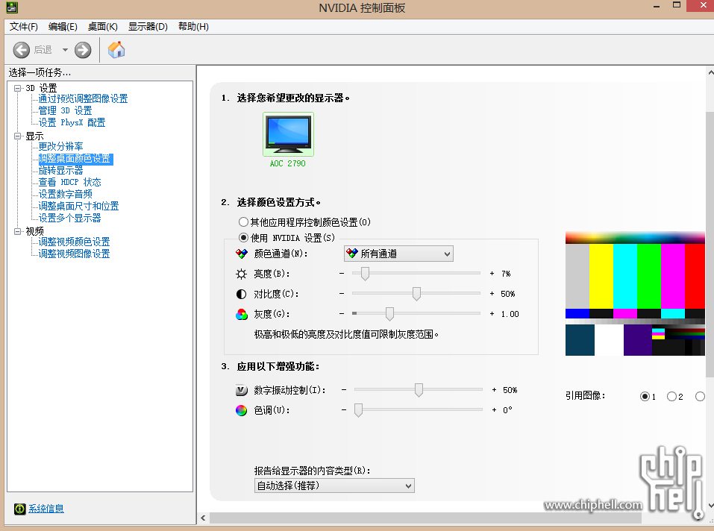Click plus button beside gamma slider
The width and height of the screenshot is (714, 531).
point(492,313)
